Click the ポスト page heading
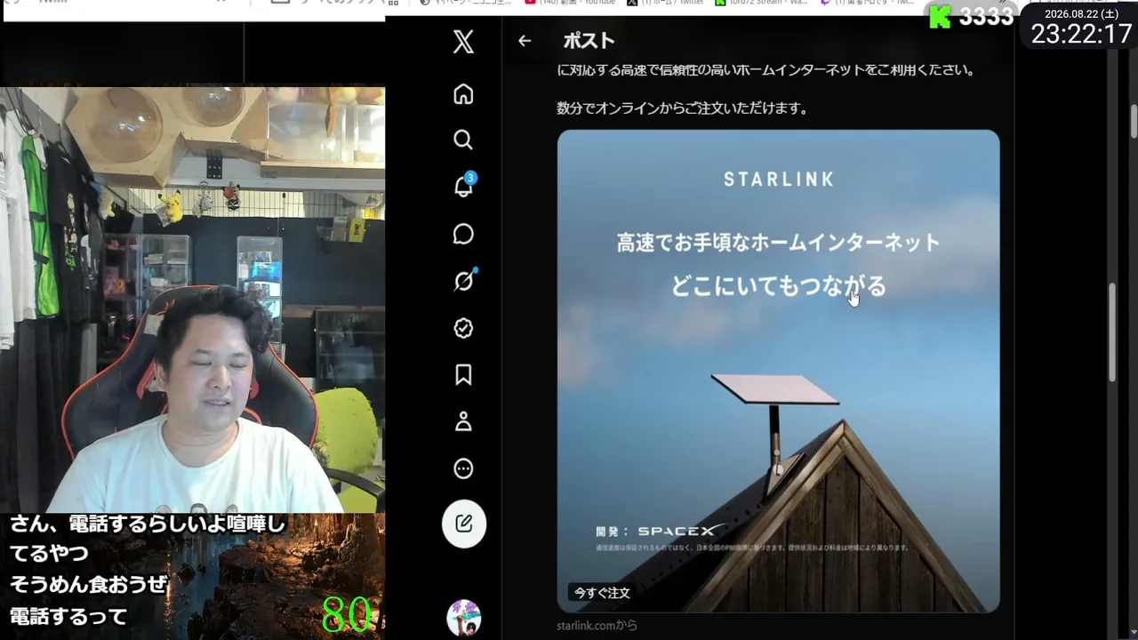The width and height of the screenshot is (1138, 640). (589, 41)
